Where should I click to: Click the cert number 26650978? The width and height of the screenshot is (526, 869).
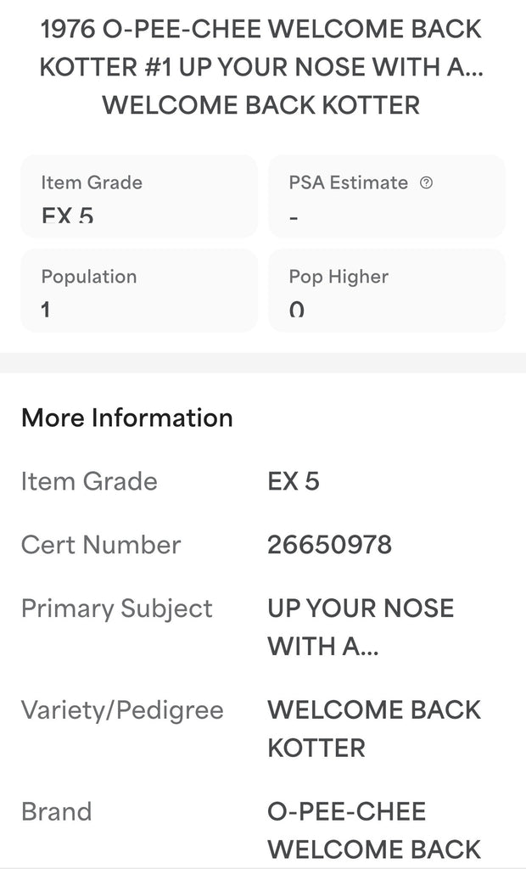[330, 545]
